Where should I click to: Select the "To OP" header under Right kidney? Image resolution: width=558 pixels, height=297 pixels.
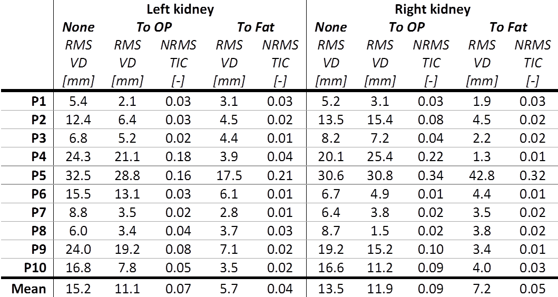point(407,27)
